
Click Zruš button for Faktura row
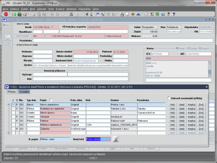202,121
